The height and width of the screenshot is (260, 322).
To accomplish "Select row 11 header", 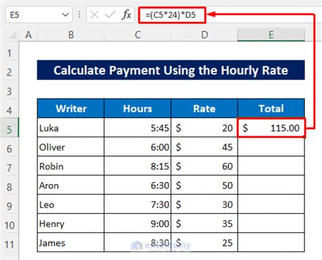I will [10, 244].
